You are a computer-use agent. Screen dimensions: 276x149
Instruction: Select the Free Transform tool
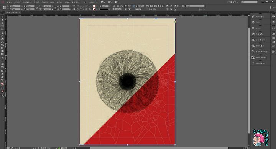(x=2, y=60)
